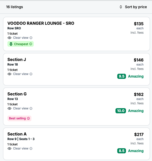Click Clear view info icon in Section A
Image resolution: width=152 pixels, height=161 pixels.
pos(31,148)
